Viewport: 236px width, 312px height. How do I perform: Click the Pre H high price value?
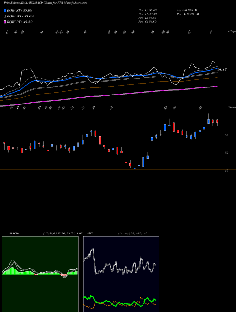[x=152, y=14]
